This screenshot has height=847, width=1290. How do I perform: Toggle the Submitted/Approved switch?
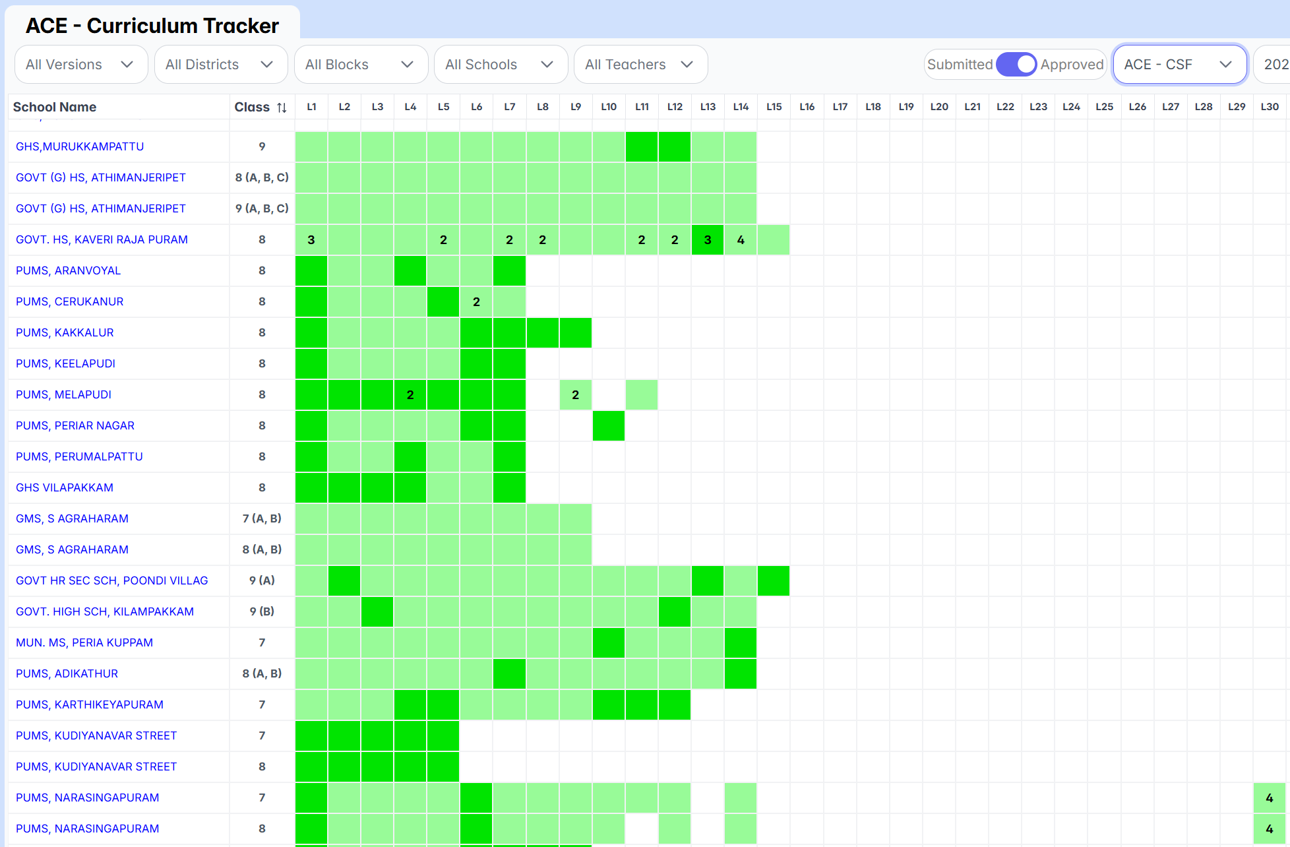tap(1016, 65)
